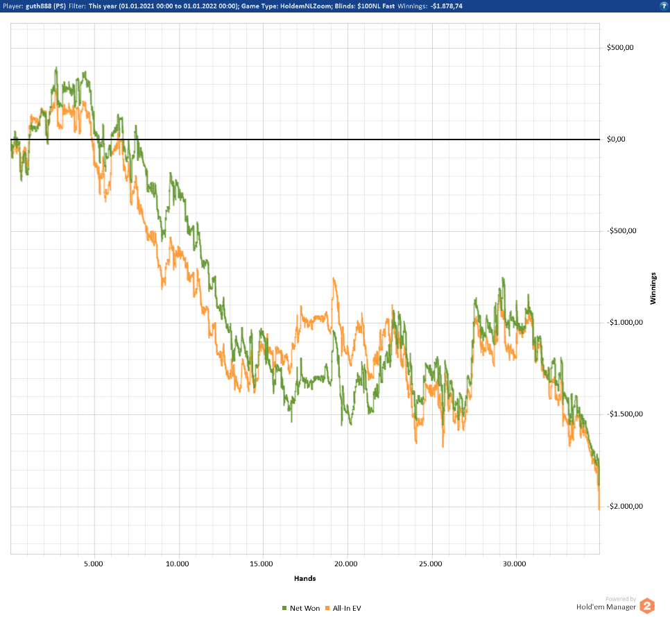Screen dimensions: 670x617
Task: Click the help question mark icon
Action: tap(664, 6)
